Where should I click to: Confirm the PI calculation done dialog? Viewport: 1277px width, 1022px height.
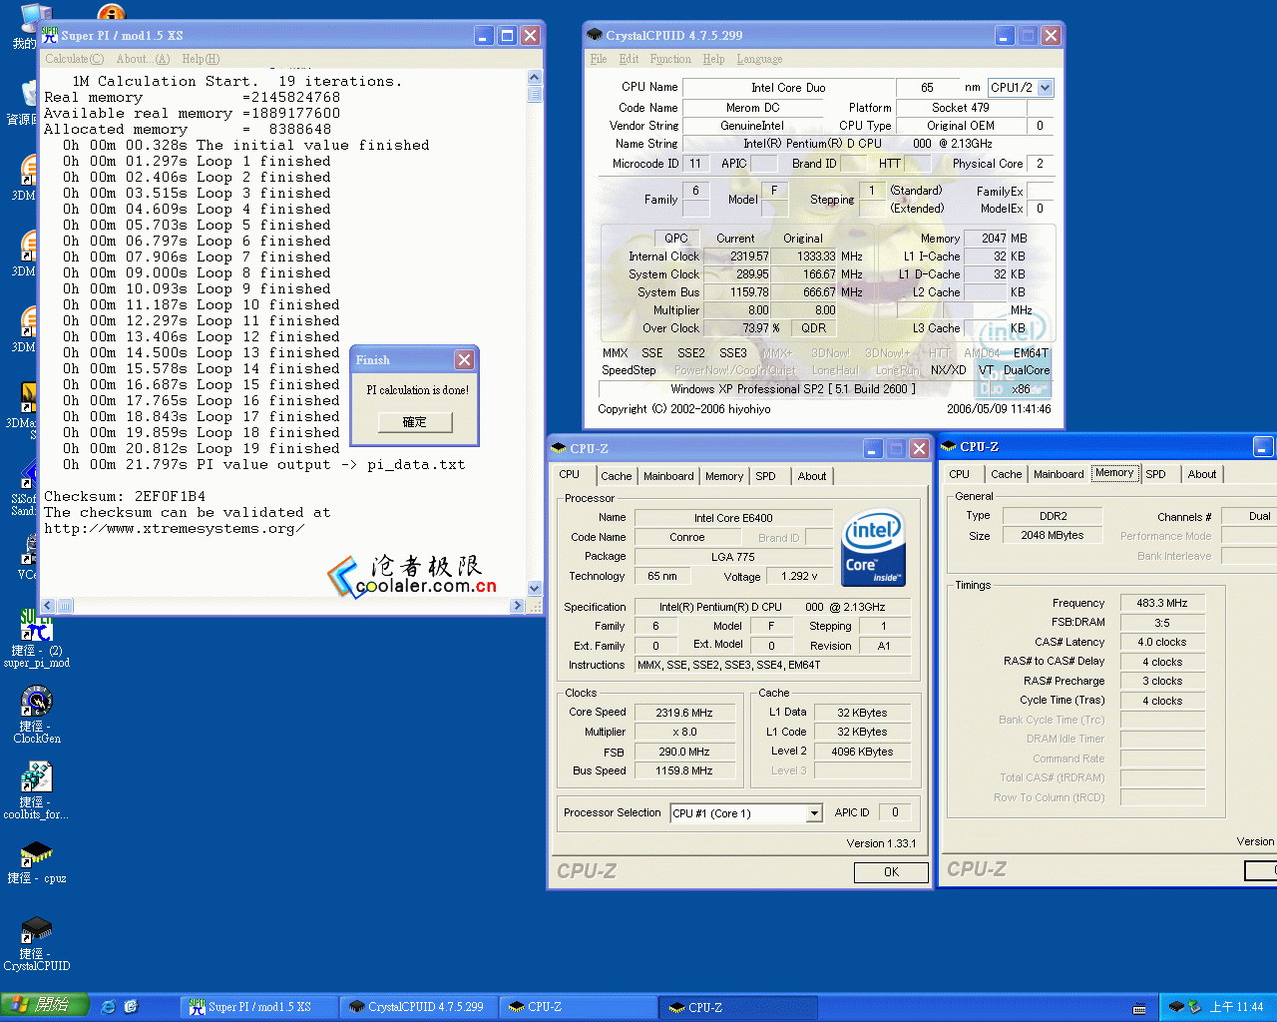click(x=414, y=422)
